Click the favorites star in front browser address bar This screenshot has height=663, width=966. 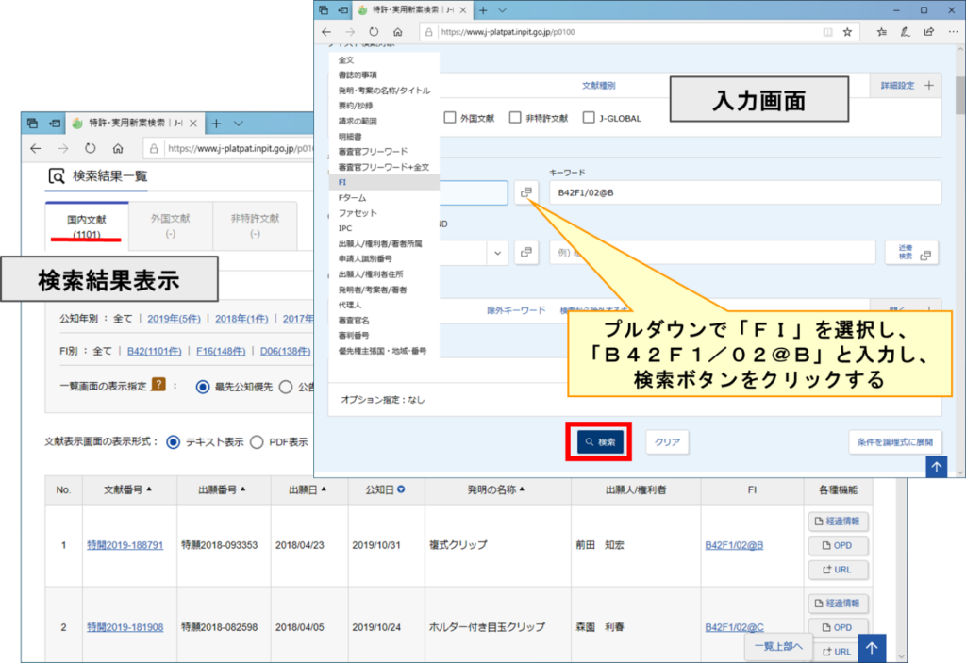(x=847, y=32)
